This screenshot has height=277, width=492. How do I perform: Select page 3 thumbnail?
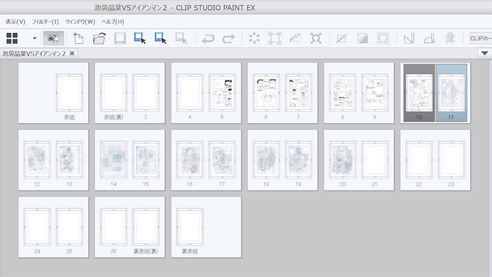146,93
